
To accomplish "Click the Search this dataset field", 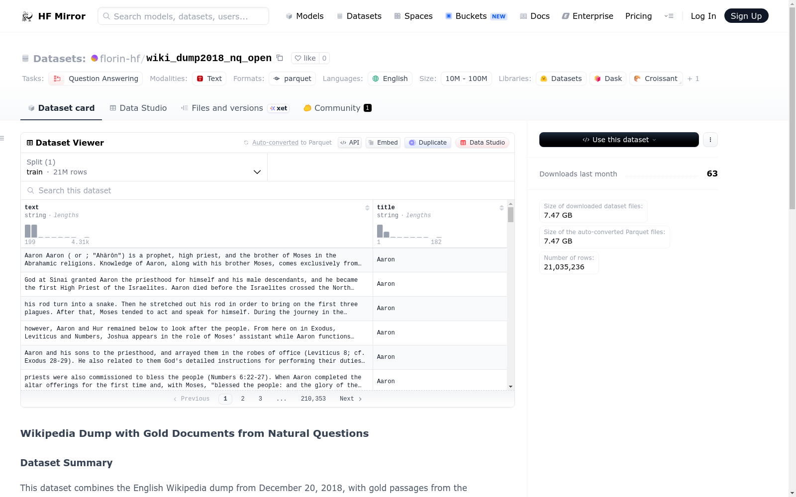I will point(268,190).
